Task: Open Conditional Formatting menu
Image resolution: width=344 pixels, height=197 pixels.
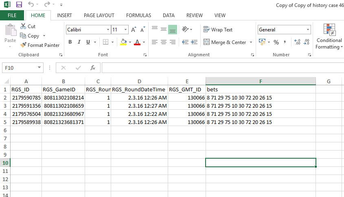Action: [x=329, y=36]
